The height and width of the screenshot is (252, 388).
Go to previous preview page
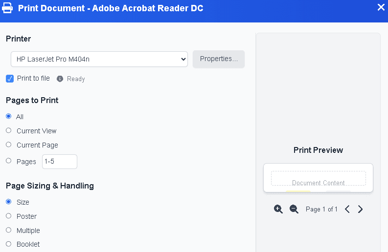pos(347,209)
